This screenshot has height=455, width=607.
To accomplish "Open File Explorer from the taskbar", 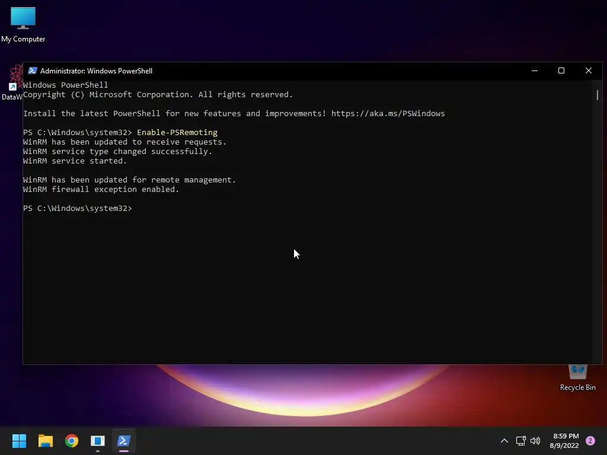I will (x=45, y=441).
